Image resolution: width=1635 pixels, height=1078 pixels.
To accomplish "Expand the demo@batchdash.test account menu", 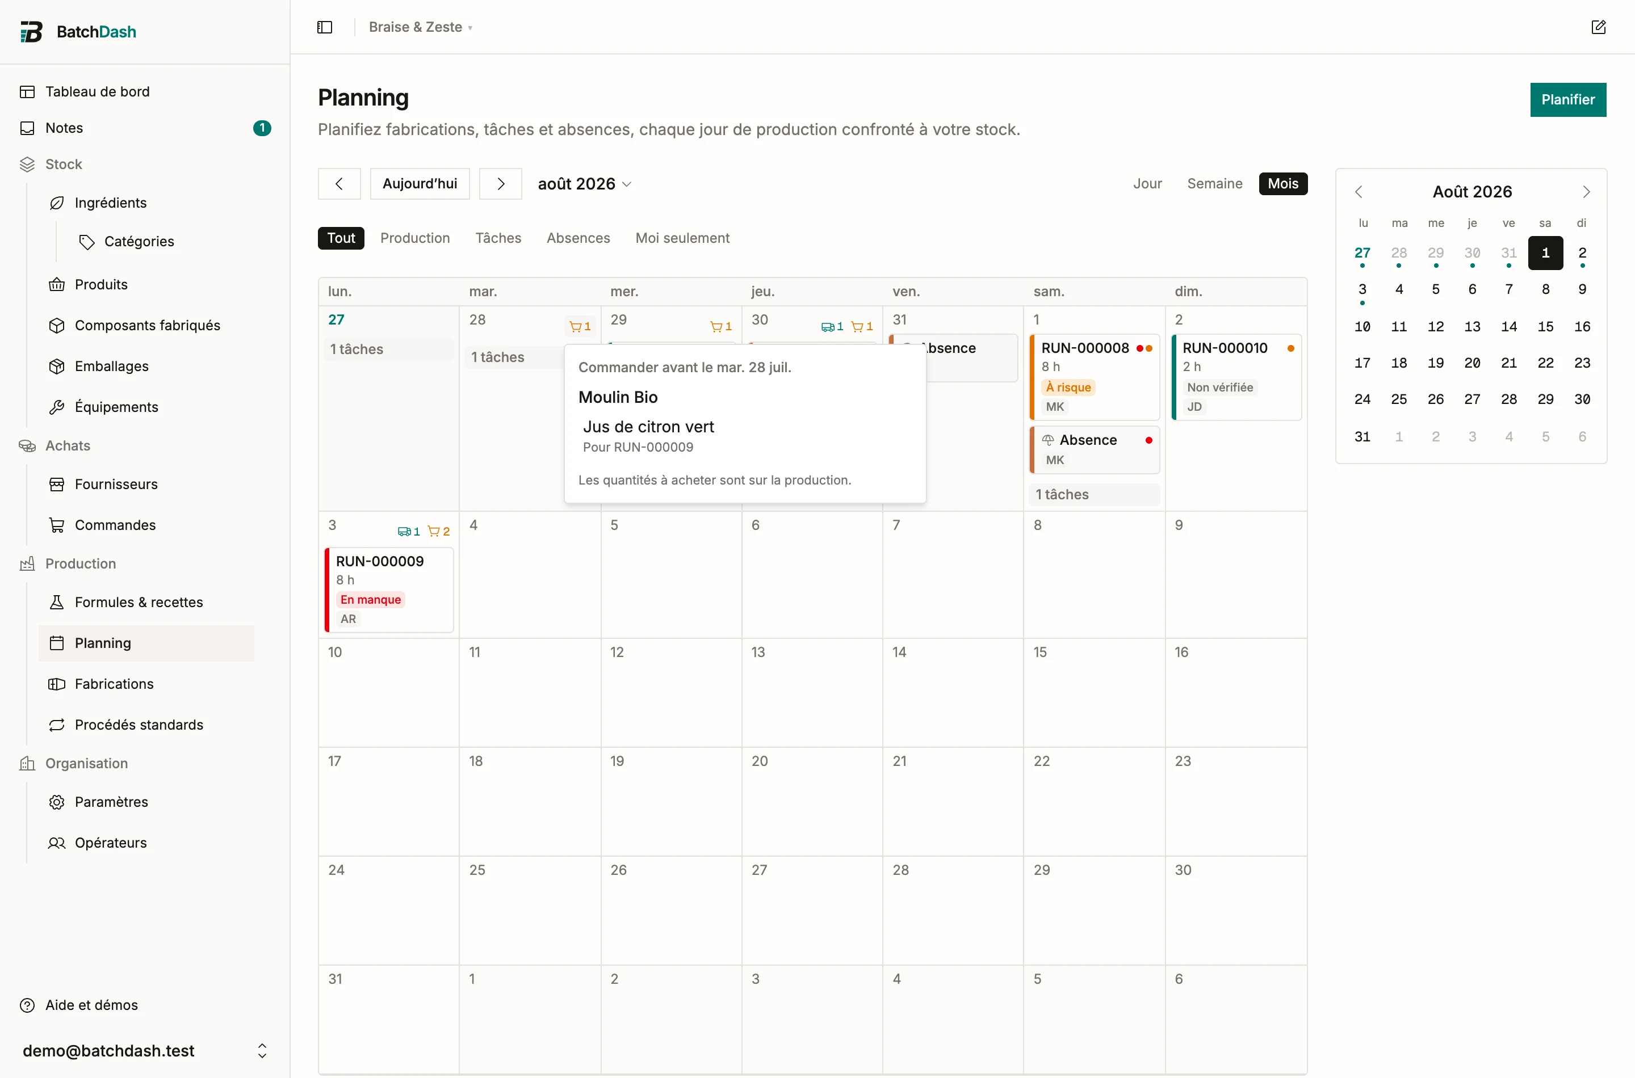I will tap(145, 1051).
